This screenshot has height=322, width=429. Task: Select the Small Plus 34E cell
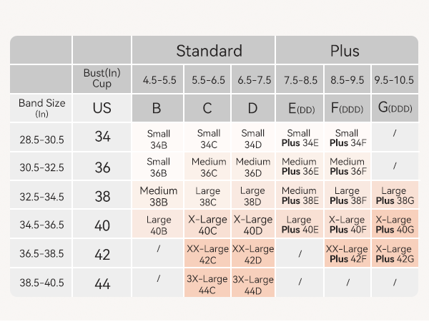[x=299, y=137]
